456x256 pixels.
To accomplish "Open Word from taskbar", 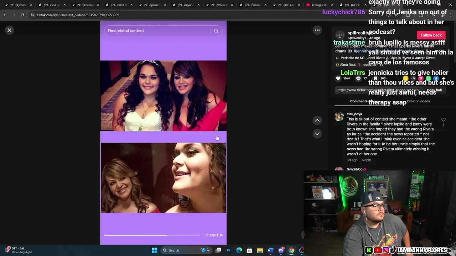I will 270,250.
